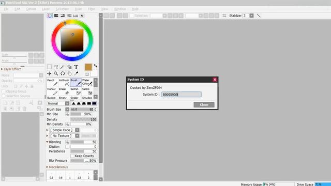Toggle the Keep Opacity checkbox
Viewport: 331px width, 186px height.
coord(72,156)
